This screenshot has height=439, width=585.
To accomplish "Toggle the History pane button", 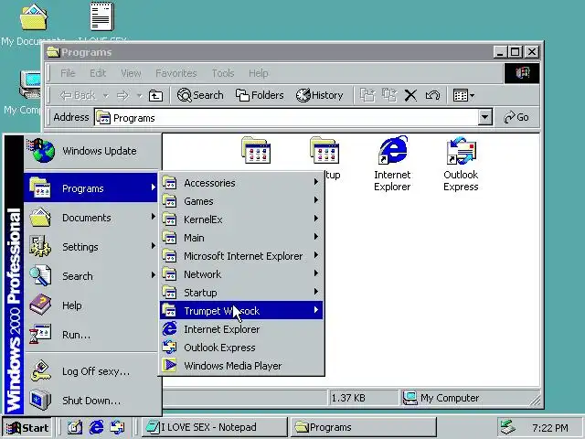I will 320,95.
